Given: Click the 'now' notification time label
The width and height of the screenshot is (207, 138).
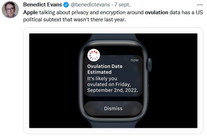Looking at the screenshot, I should coord(135,60).
